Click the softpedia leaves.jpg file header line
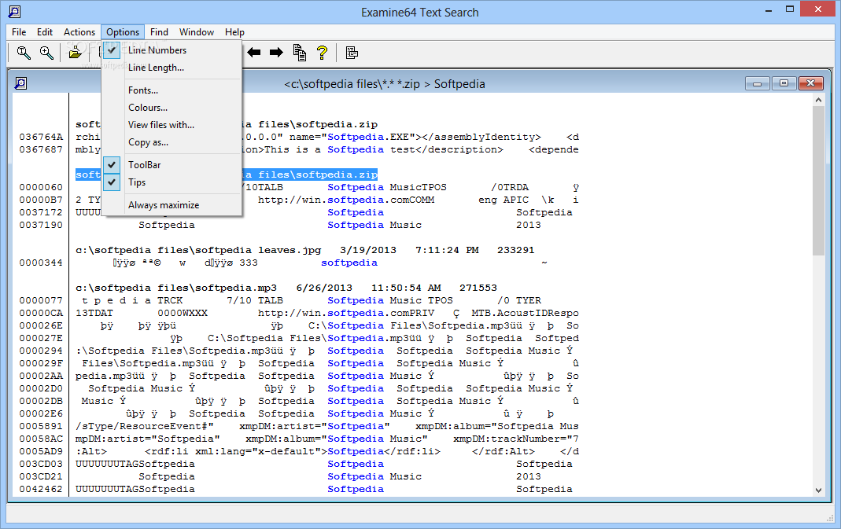The height and width of the screenshot is (529, 841). point(304,250)
